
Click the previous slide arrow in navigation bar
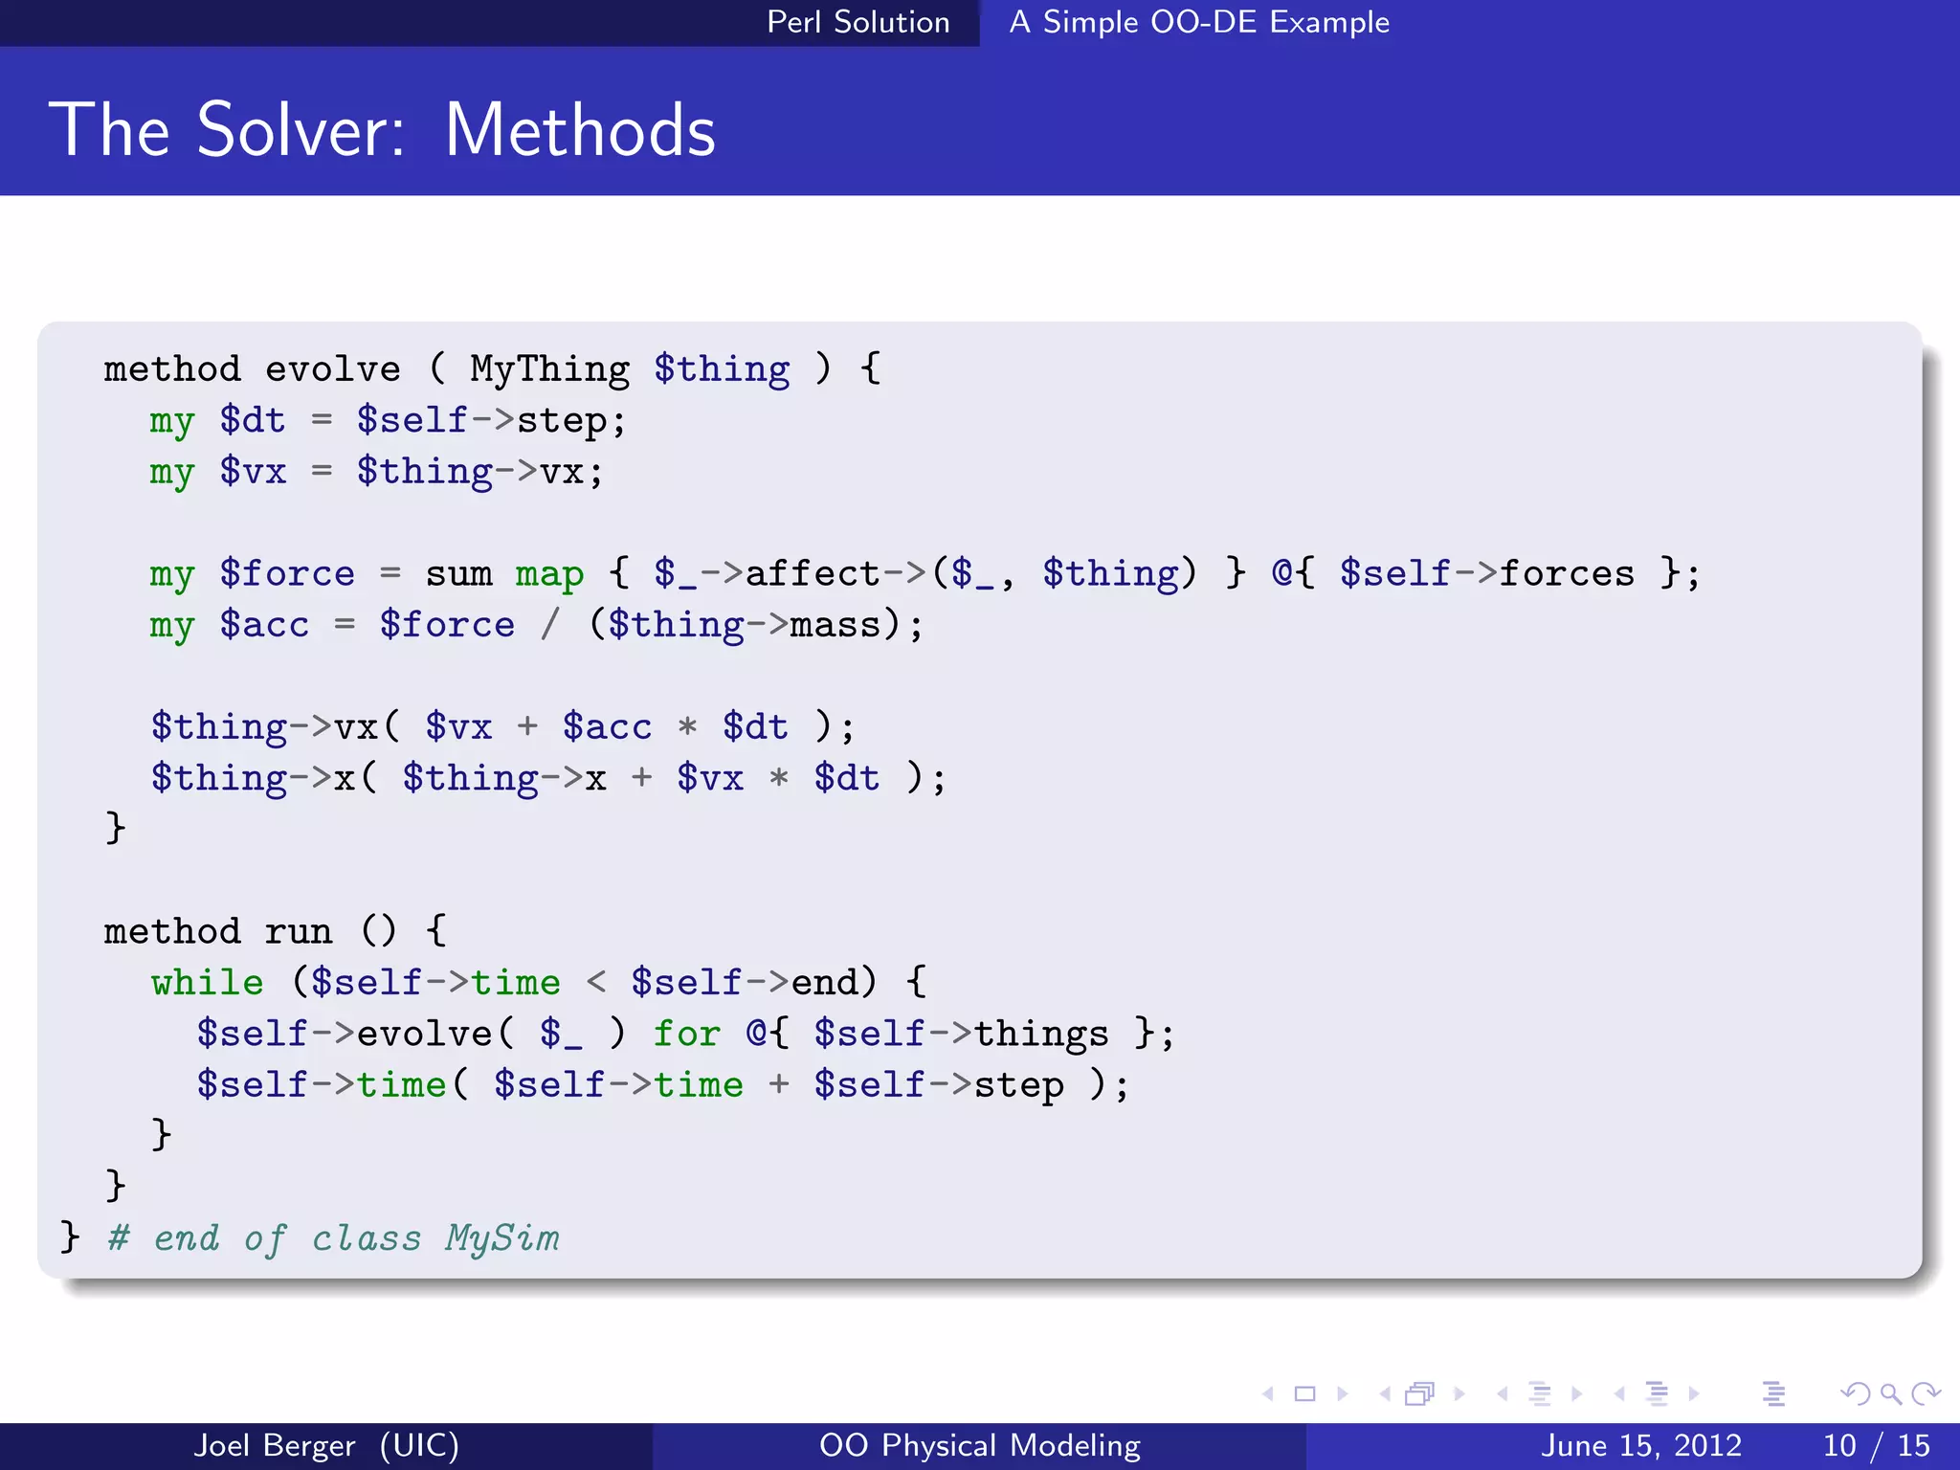(x=1268, y=1393)
